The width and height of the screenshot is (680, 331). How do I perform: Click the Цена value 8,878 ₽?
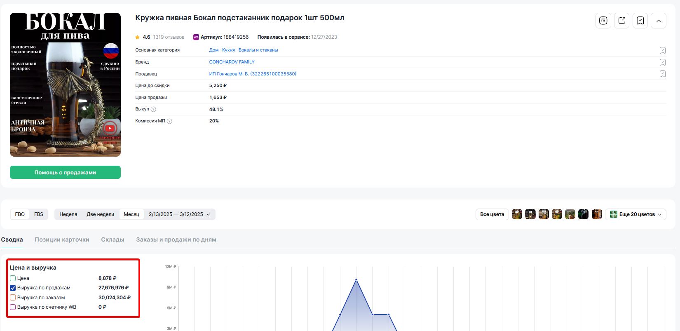point(108,278)
